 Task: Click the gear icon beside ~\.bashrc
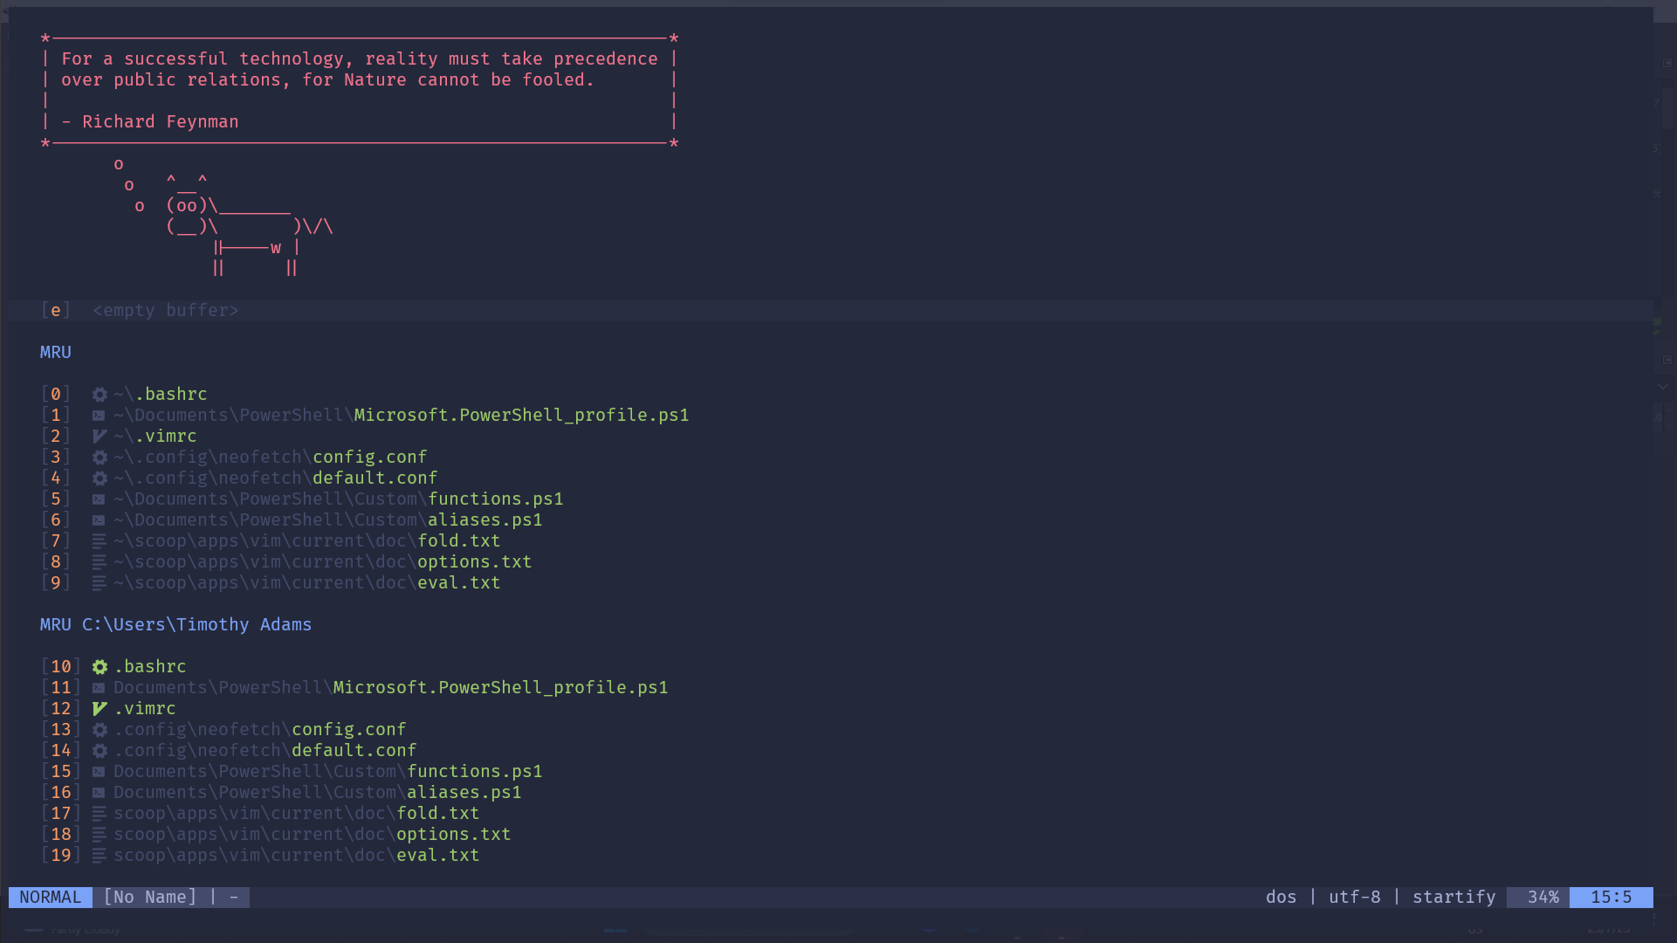(99, 394)
